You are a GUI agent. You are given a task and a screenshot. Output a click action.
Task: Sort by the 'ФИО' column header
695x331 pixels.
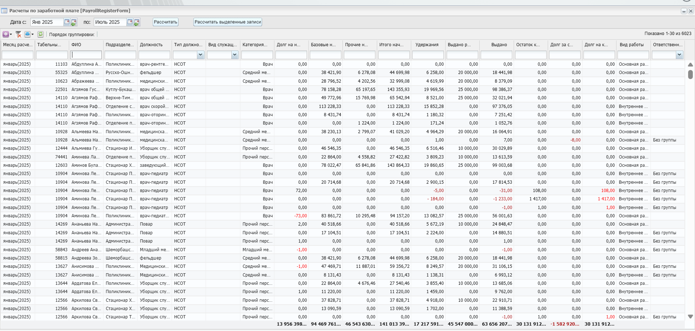tap(86, 45)
